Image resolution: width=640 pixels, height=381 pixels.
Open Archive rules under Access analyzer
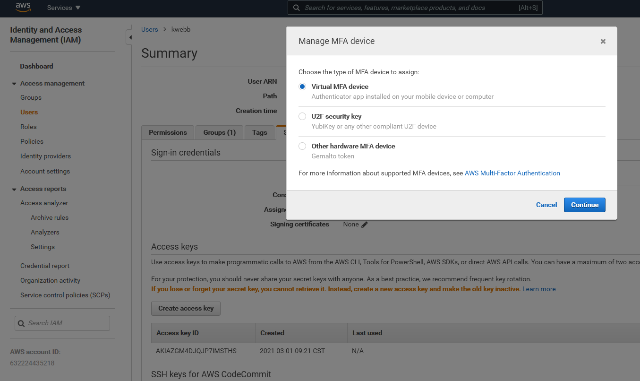[x=50, y=217]
